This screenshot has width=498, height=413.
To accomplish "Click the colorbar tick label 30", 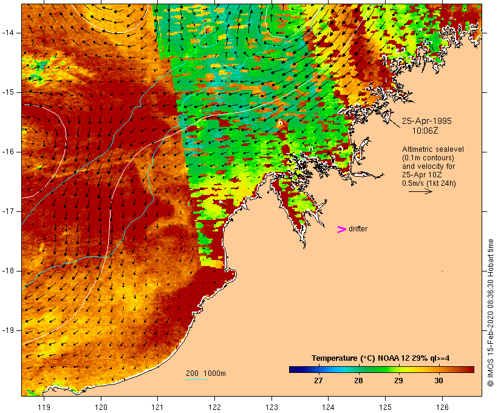I will click(438, 380).
